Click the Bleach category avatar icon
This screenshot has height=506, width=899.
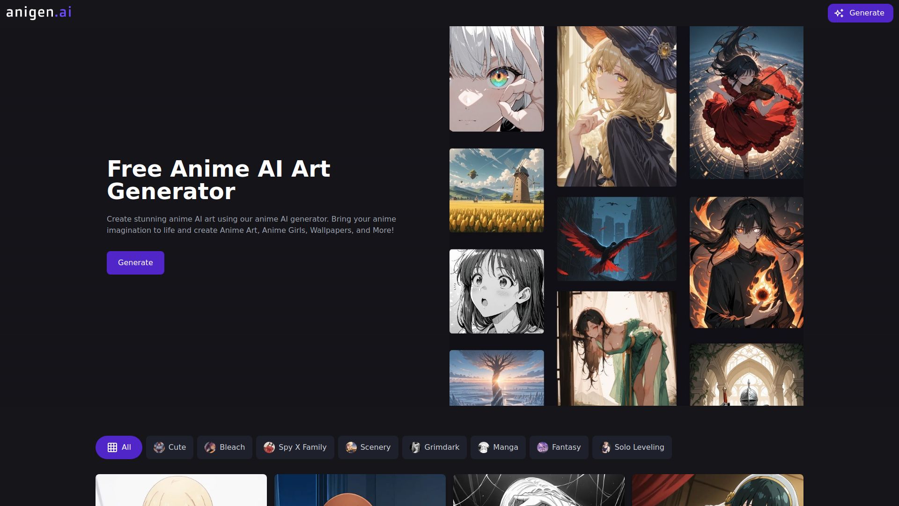click(x=210, y=447)
